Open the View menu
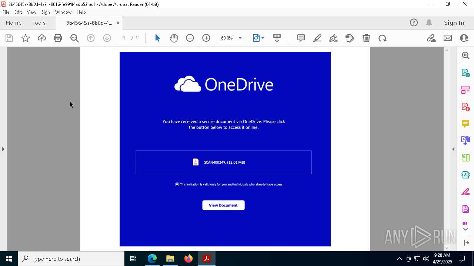The width and height of the screenshot is (474, 266). pos(31,12)
